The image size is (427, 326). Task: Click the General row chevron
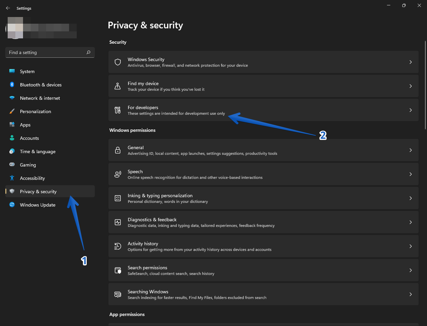pyautogui.click(x=411, y=150)
